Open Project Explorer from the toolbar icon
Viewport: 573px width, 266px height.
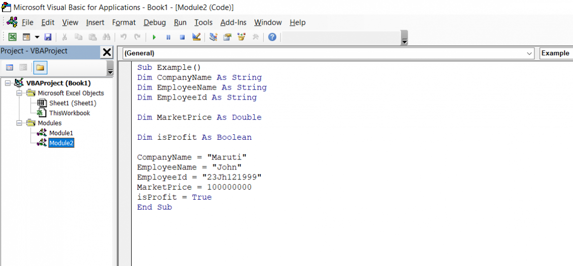tap(214, 37)
